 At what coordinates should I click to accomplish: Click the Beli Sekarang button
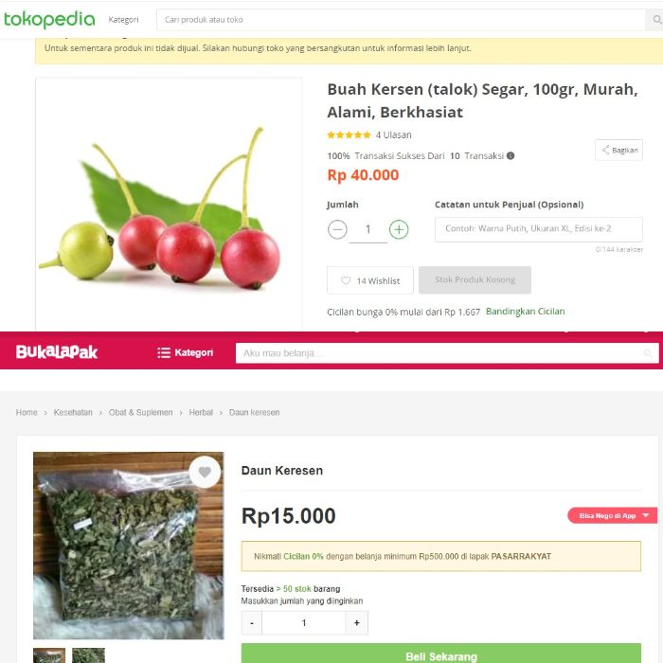441,655
